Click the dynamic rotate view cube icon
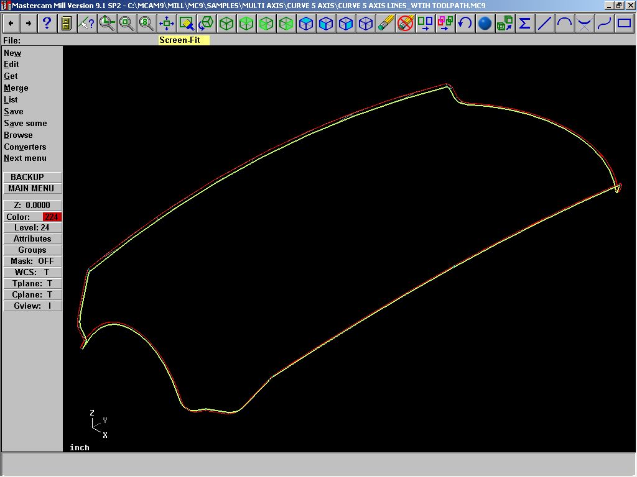This screenshot has width=637, height=477. [x=207, y=24]
